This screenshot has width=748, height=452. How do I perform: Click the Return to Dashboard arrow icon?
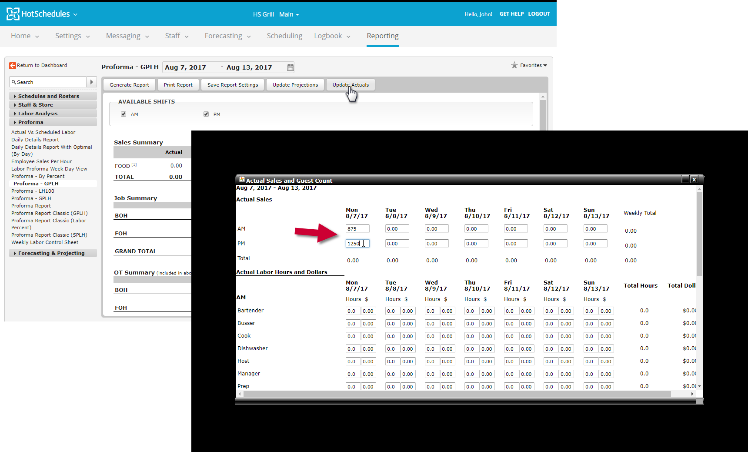[13, 65]
